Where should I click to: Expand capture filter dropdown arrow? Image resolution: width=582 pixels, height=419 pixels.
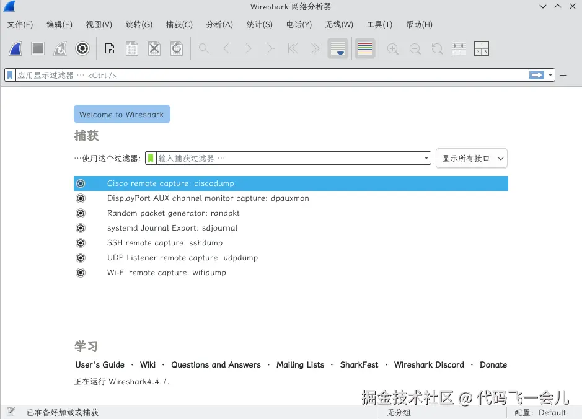[426, 158]
